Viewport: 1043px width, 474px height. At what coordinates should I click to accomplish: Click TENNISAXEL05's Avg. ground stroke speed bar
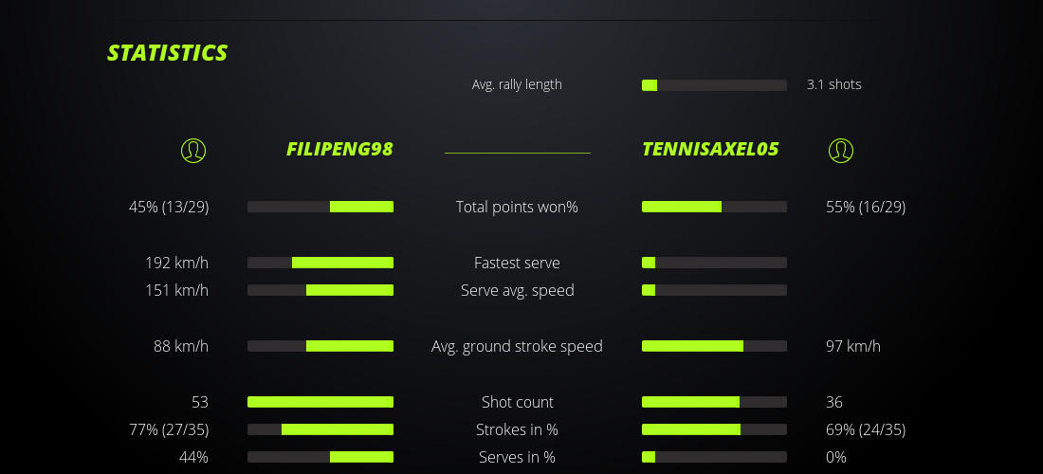tap(714, 346)
